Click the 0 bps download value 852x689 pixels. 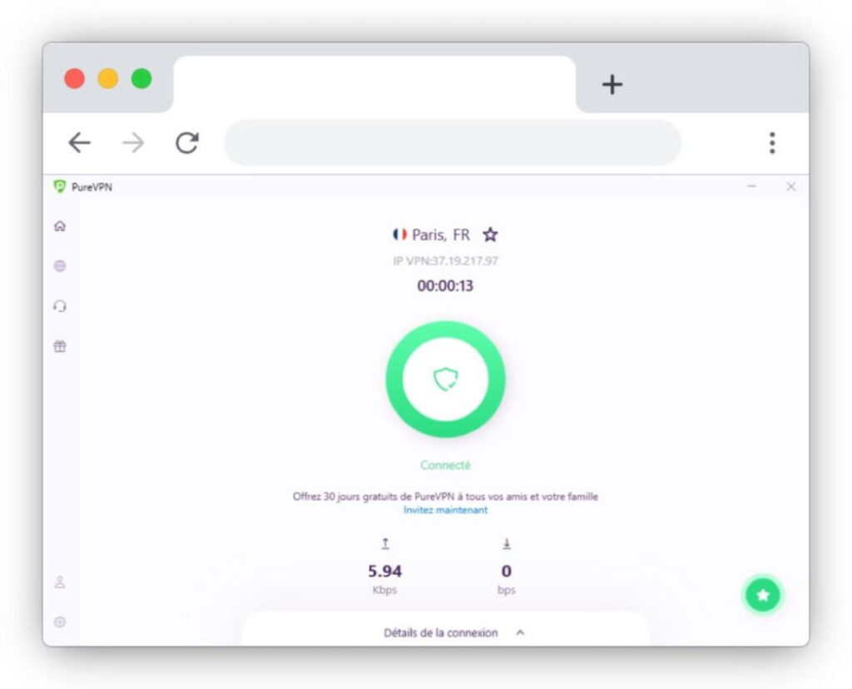coord(507,578)
